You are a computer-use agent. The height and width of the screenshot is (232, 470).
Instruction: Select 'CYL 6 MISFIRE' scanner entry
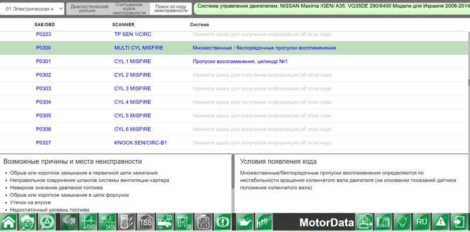(133, 129)
